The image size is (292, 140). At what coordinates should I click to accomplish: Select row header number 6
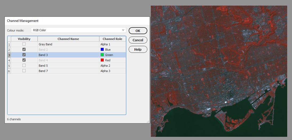[9, 71]
